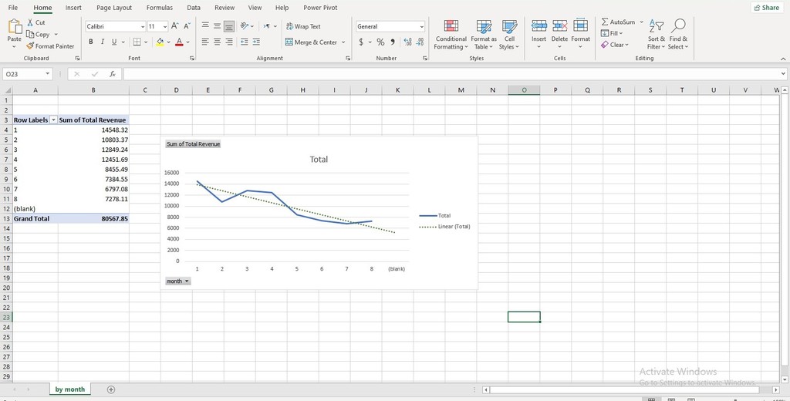Open Conditional Formatting menu
Viewport: 790px width, 401px height.
(451, 35)
